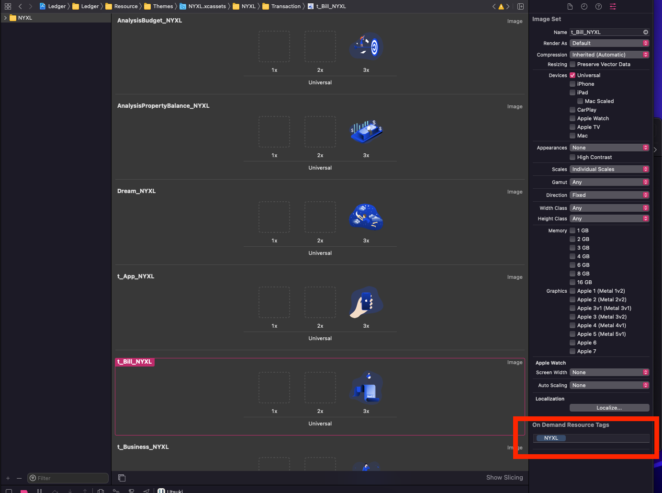Screen dimensions: 662x493
Task: Expand the NYXL folder in outline
Action: 5,18
